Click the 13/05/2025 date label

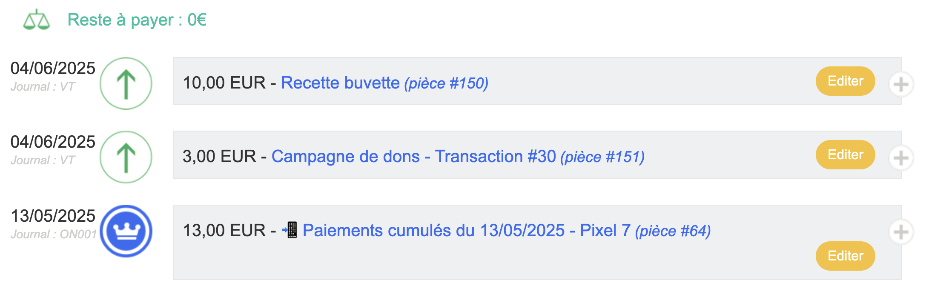[x=53, y=216]
